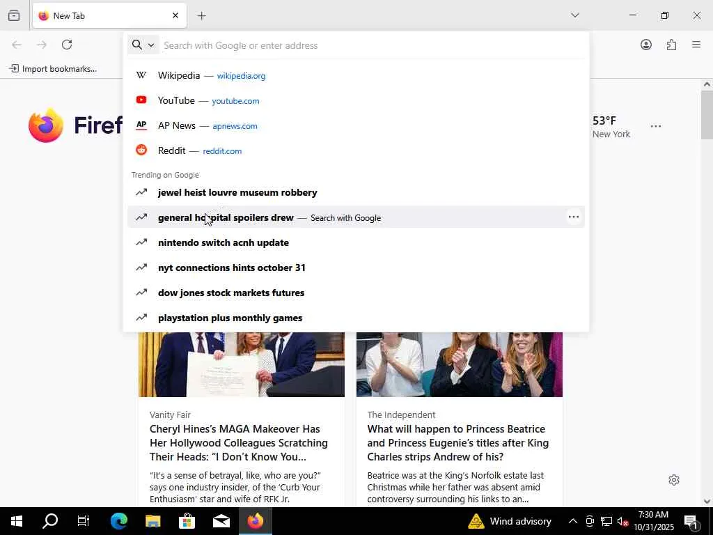The width and height of the screenshot is (713, 535).
Task: Focus the Search with Google address field
Action: 373,45
